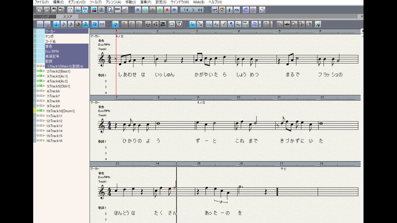Click the undo arrow icon
This screenshot has width=397, height=223.
point(254,24)
